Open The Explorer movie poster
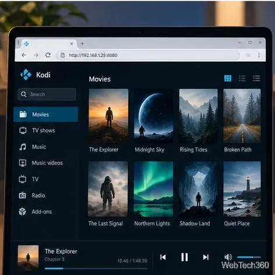Viewport: 275px width, 275px height. [x=108, y=116]
